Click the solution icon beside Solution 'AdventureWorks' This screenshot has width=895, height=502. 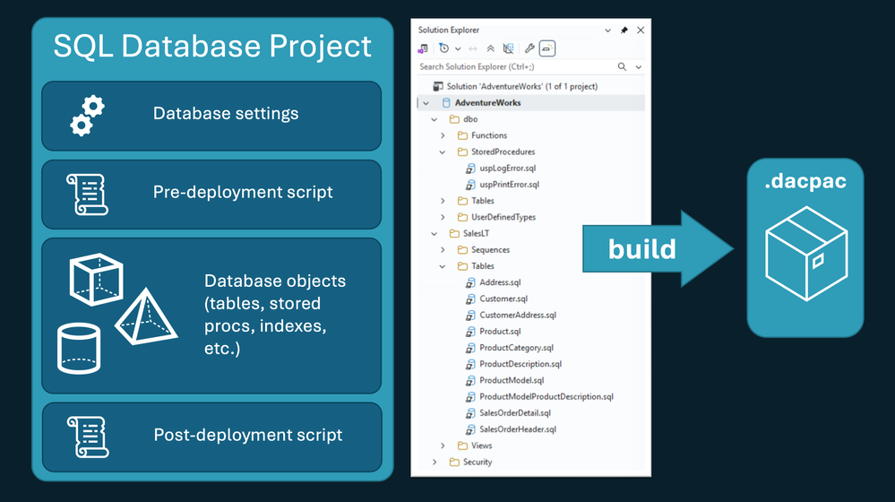click(x=438, y=86)
